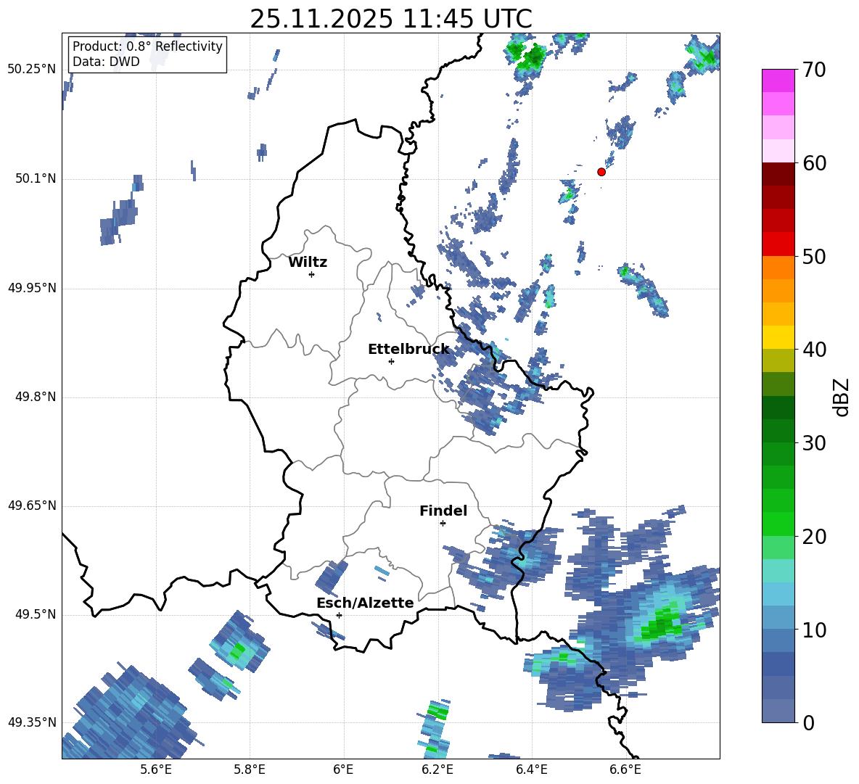Click latitude label 50.25°N
Screen dimensions: 859x784
pyautogui.click(x=32, y=70)
